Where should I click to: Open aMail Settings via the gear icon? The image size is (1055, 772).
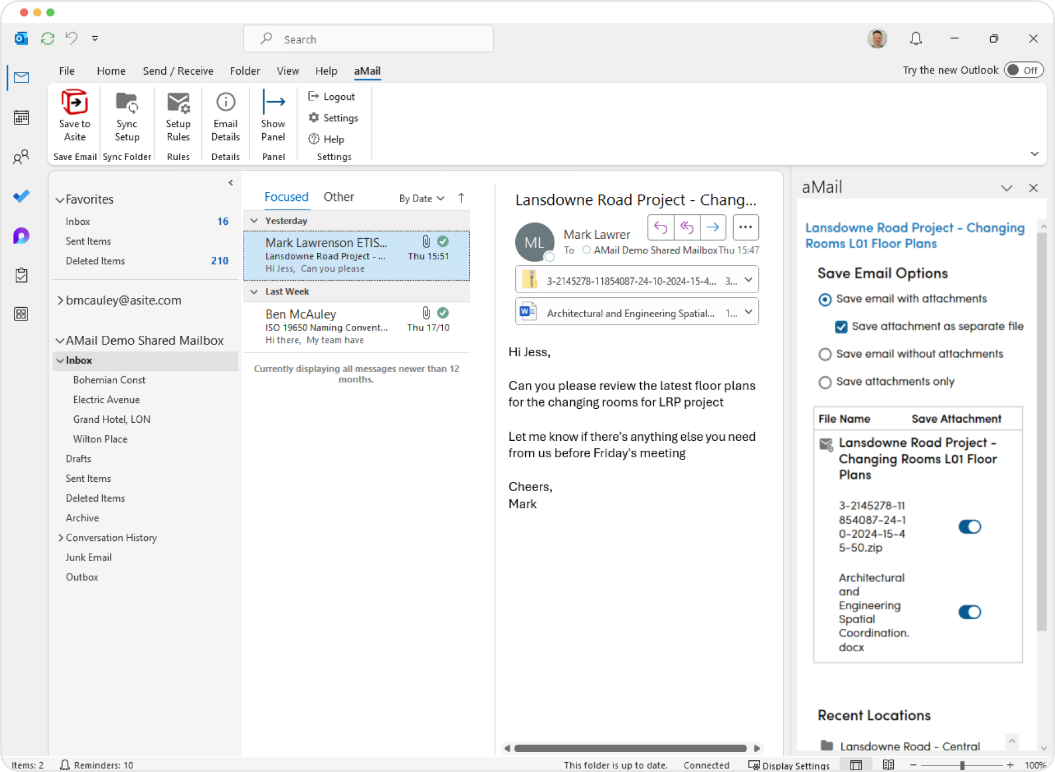tap(314, 117)
